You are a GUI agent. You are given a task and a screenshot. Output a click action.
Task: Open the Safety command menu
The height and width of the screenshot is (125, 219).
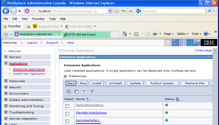coord(183,34)
